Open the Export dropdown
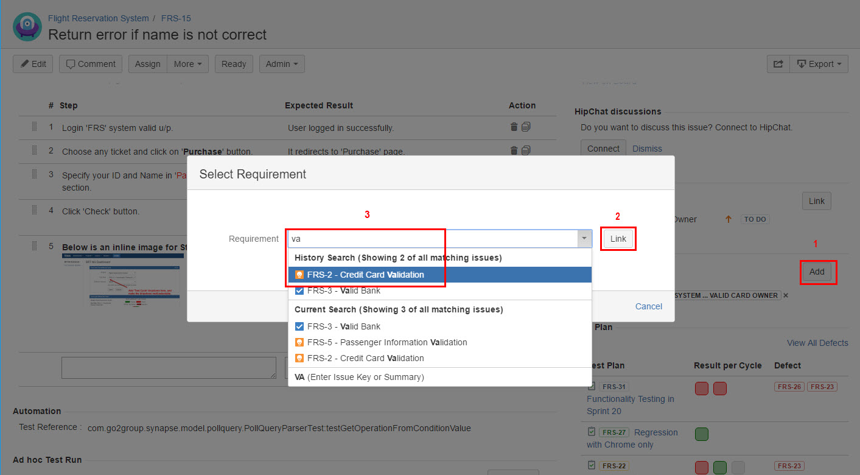 (x=819, y=64)
